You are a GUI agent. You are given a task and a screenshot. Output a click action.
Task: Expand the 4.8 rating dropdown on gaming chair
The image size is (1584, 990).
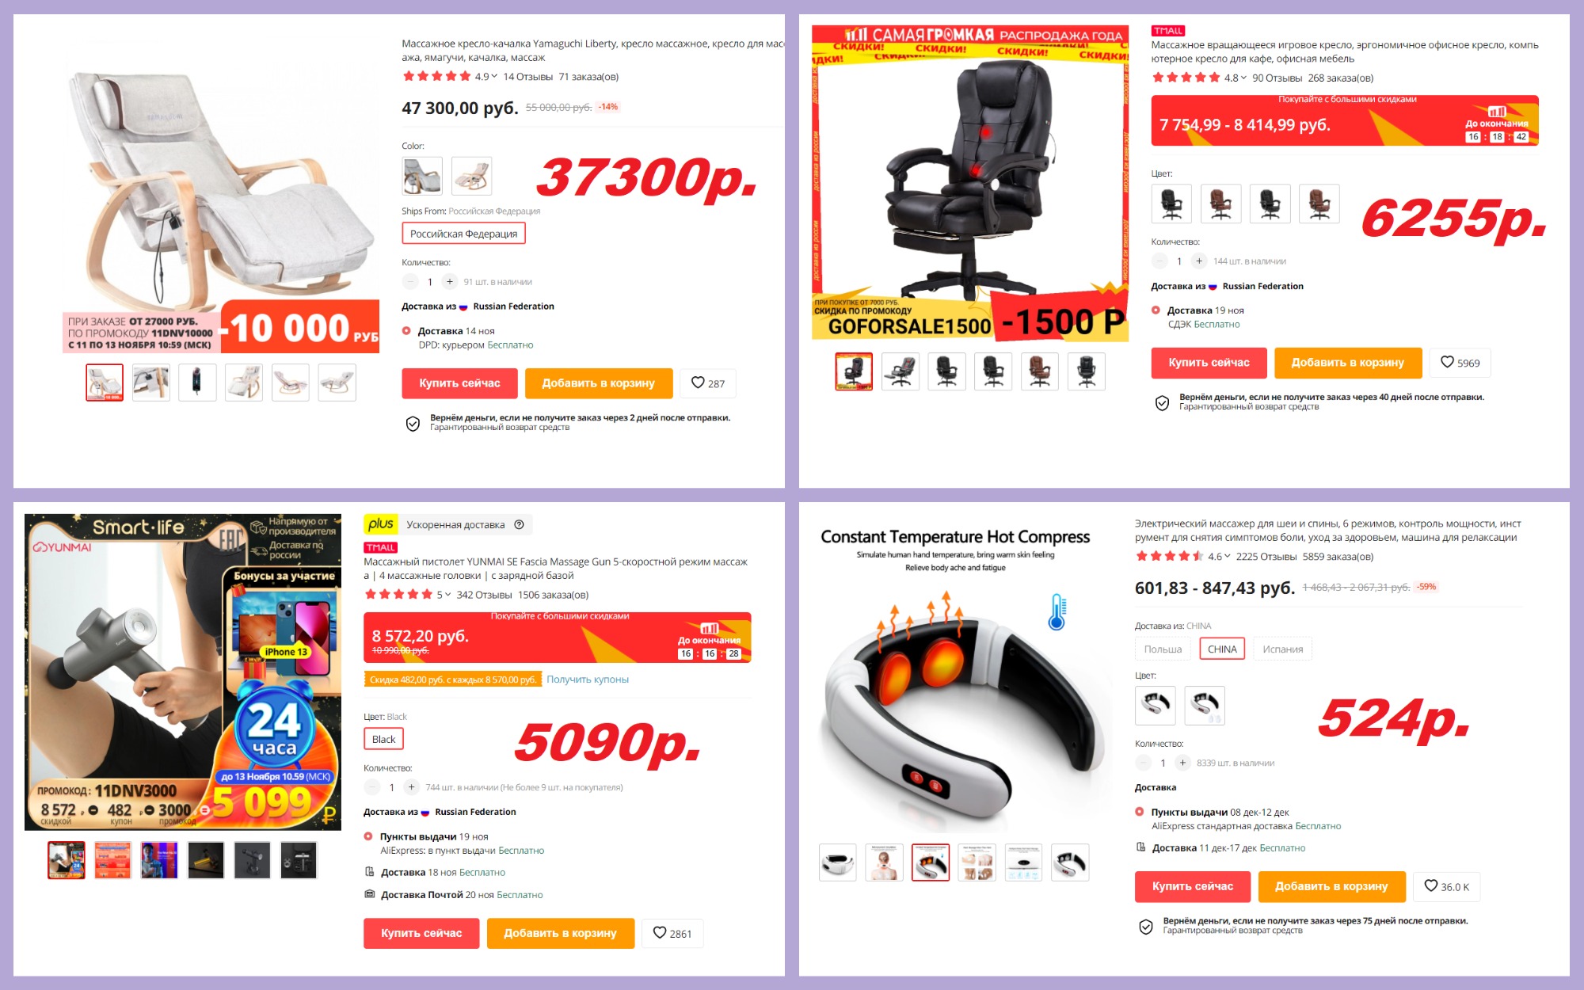[x=1243, y=78]
